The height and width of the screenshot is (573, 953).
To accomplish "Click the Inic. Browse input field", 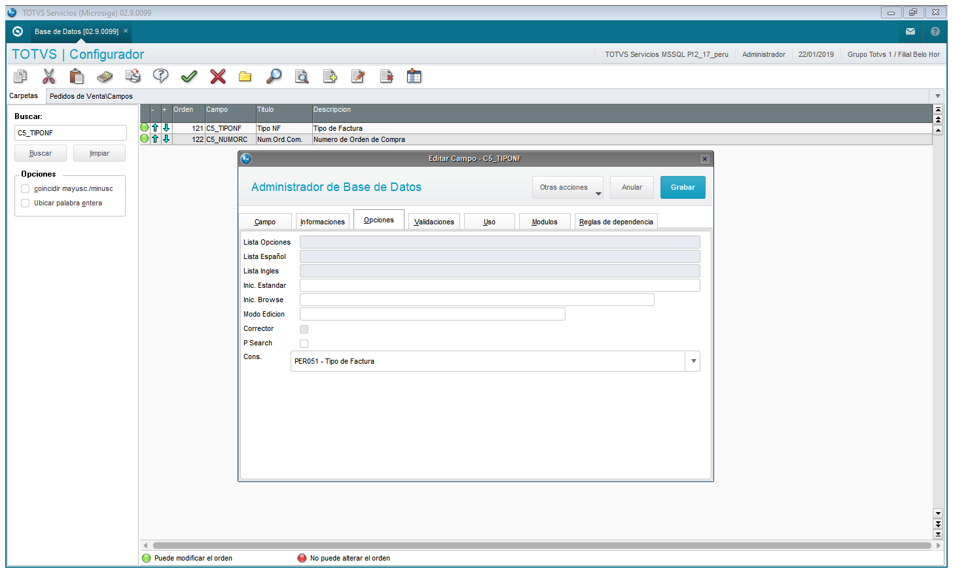I will [x=477, y=300].
